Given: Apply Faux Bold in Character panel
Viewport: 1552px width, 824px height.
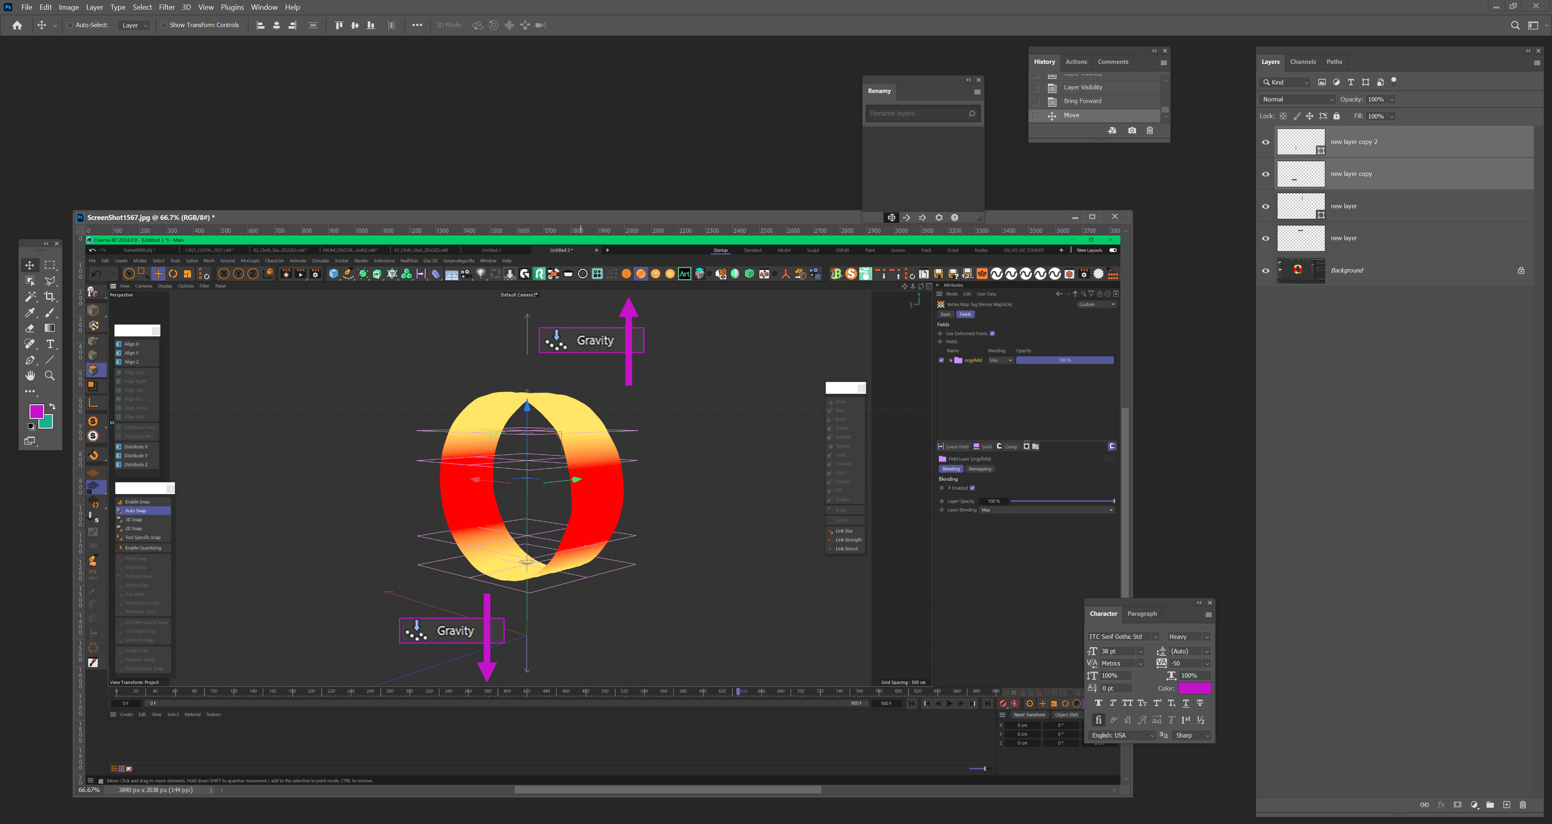Looking at the screenshot, I should (1099, 703).
